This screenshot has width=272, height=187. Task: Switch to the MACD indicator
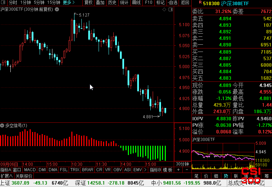tap(30, 170)
